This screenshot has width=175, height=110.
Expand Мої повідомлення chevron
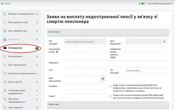point(37,65)
